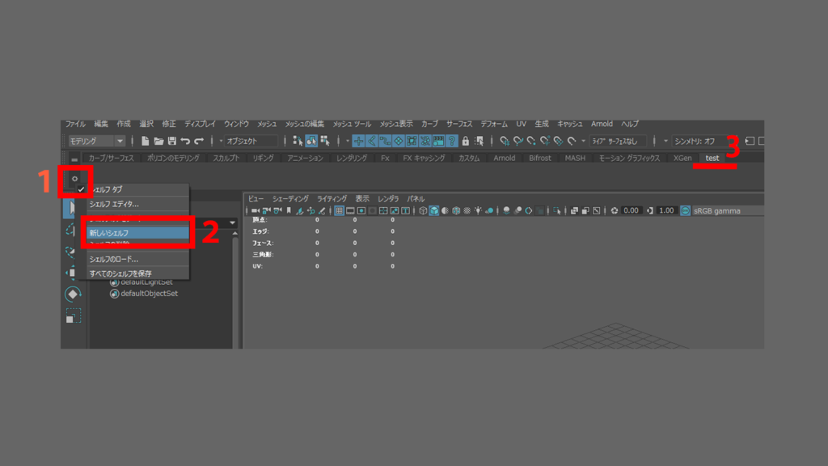Choose すべてのシェルフを保存 menu entry
This screenshot has height=466, width=828.
click(137, 273)
